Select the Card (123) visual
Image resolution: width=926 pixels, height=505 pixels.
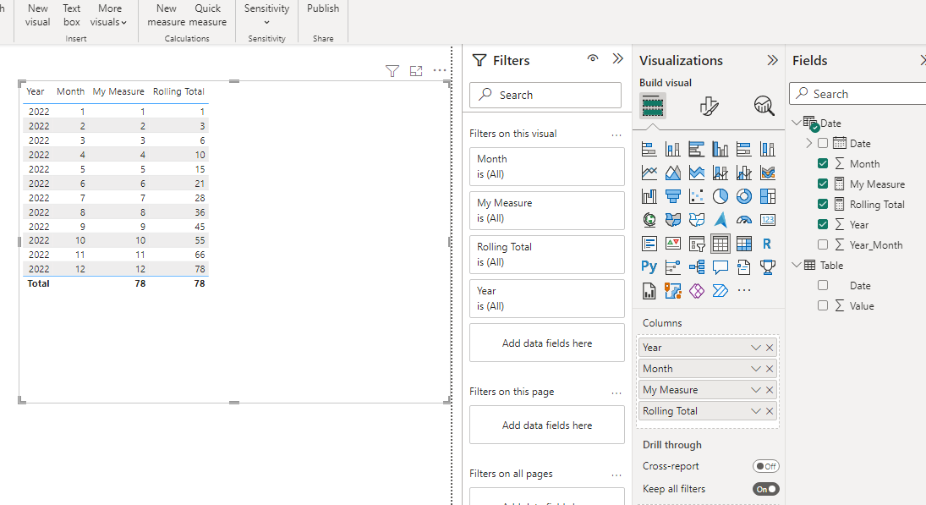(768, 220)
